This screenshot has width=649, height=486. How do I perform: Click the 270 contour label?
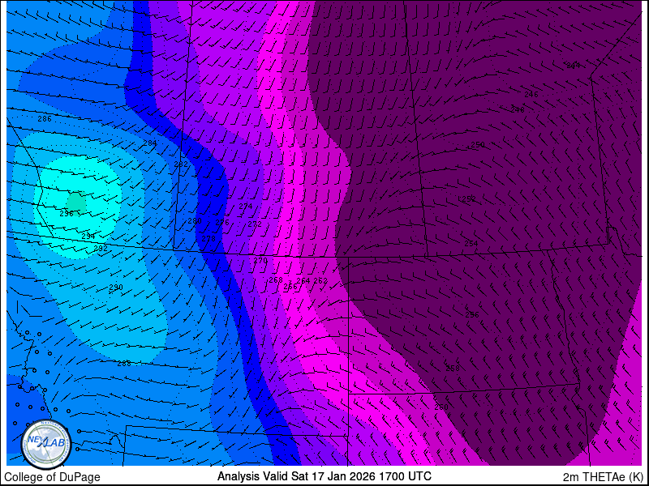pyautogui.click(x=260, y=261)
